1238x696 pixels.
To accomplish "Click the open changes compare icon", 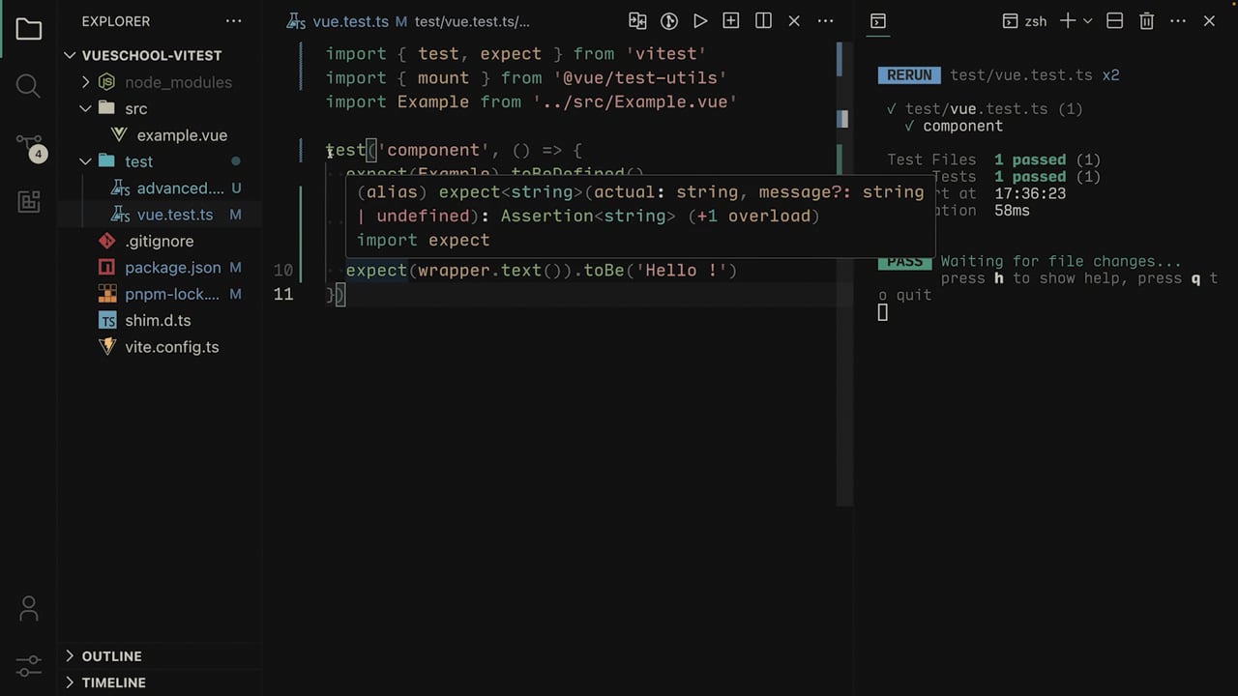I will click(x=637, y=21).
